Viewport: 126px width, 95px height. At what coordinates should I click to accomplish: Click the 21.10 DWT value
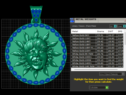pyautogui.click(x=111, y=66)
